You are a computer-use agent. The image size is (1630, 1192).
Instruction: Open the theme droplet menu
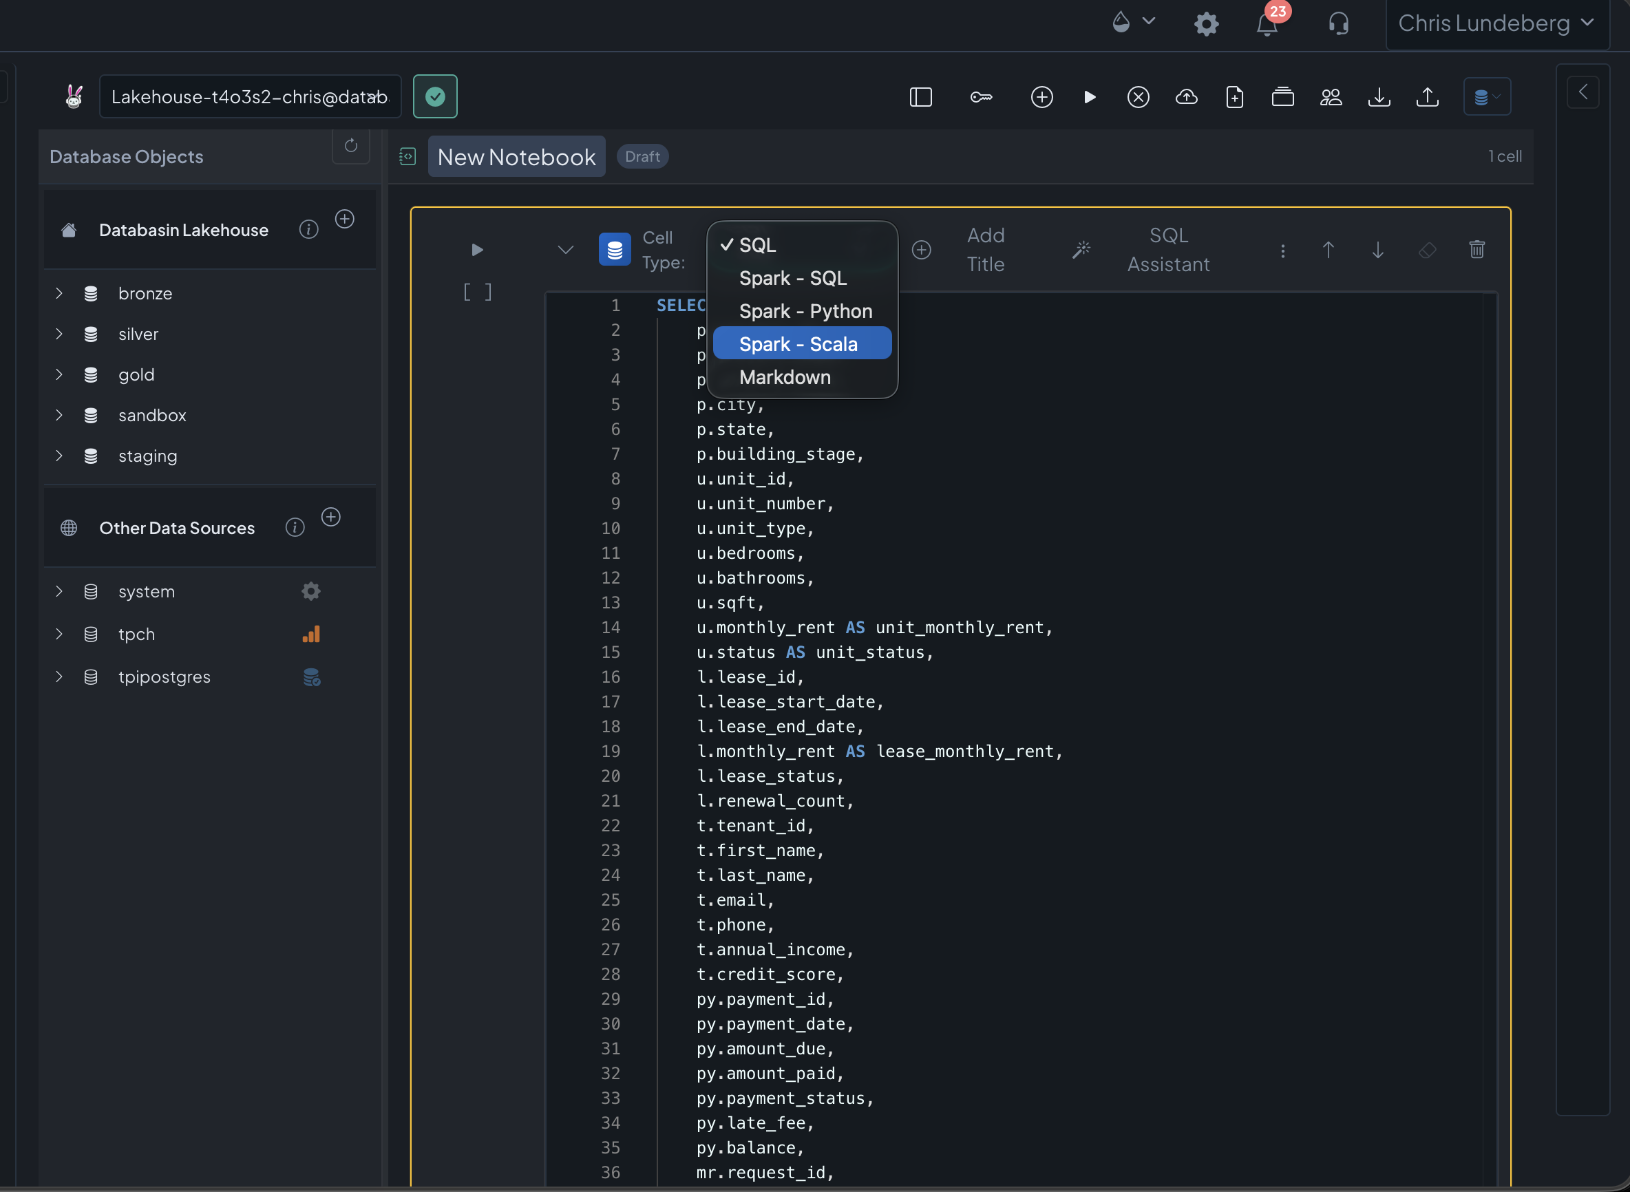(1133, 23)
